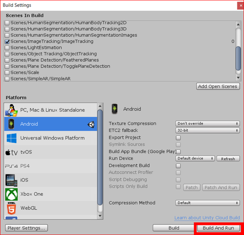Image resolution: width=244 pixels, height=235 pixels.
Task: Enable the HumanBodyTracking2D scene checkbox
Action: (x=7, y=23)
